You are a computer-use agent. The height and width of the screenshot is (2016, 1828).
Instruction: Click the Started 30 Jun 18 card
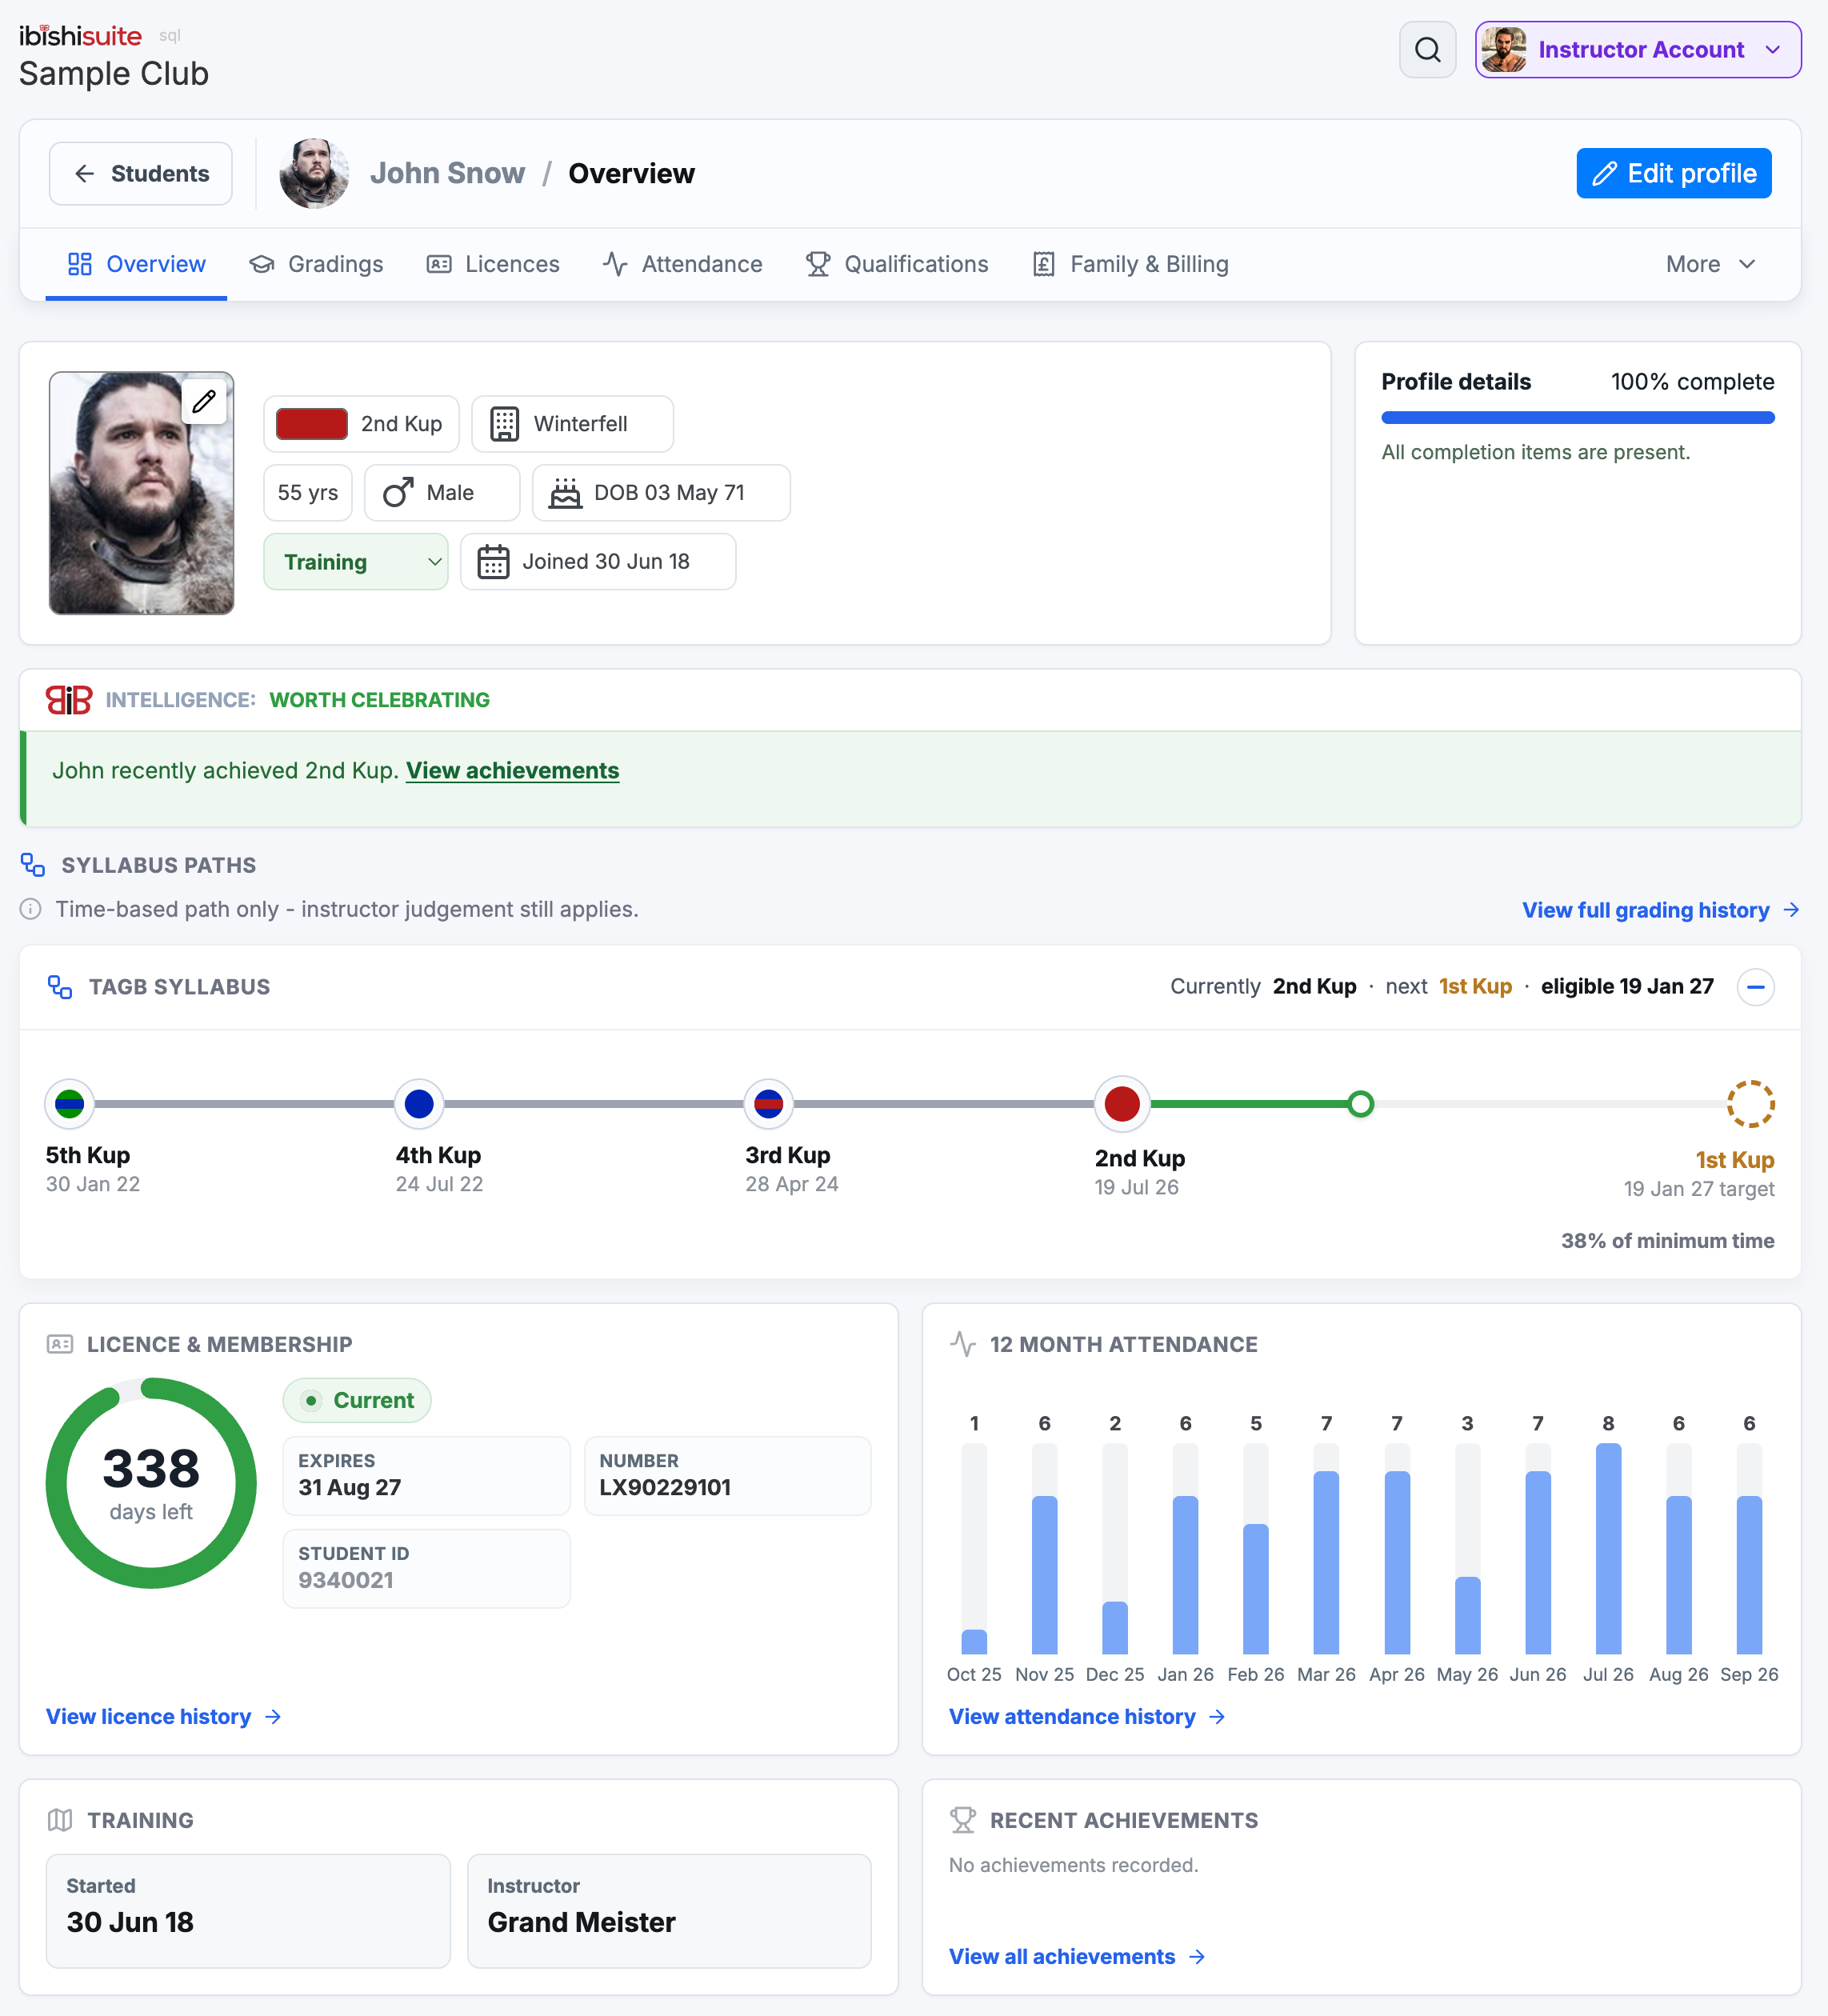pyautogui.click(x=248, y=1911)
